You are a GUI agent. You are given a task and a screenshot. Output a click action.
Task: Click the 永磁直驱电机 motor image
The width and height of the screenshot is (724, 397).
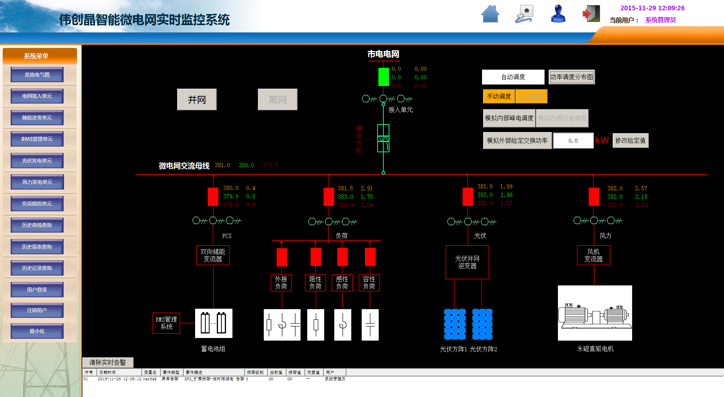594,313
